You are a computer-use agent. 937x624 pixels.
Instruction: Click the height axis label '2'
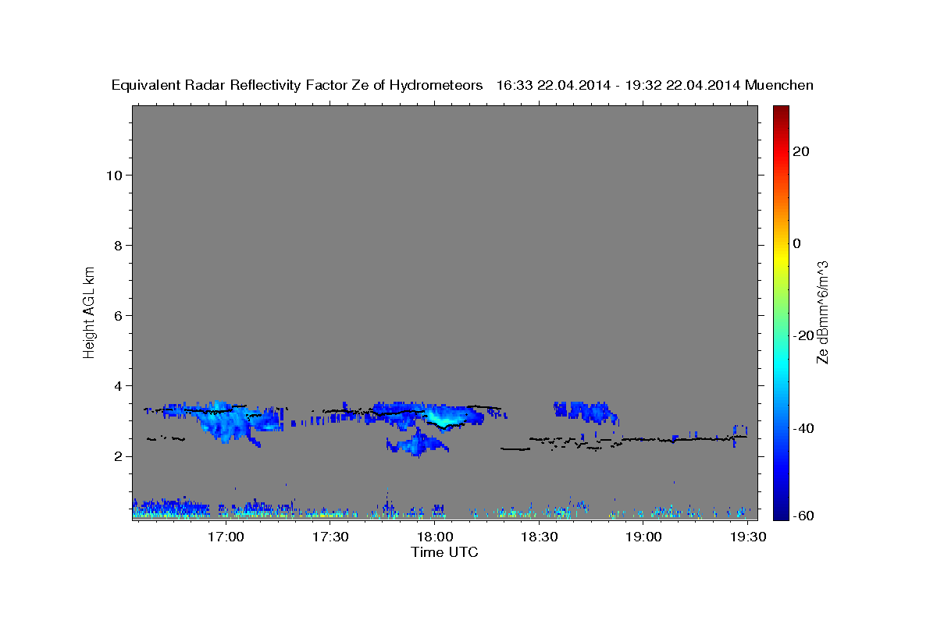[x=117, y=456]
